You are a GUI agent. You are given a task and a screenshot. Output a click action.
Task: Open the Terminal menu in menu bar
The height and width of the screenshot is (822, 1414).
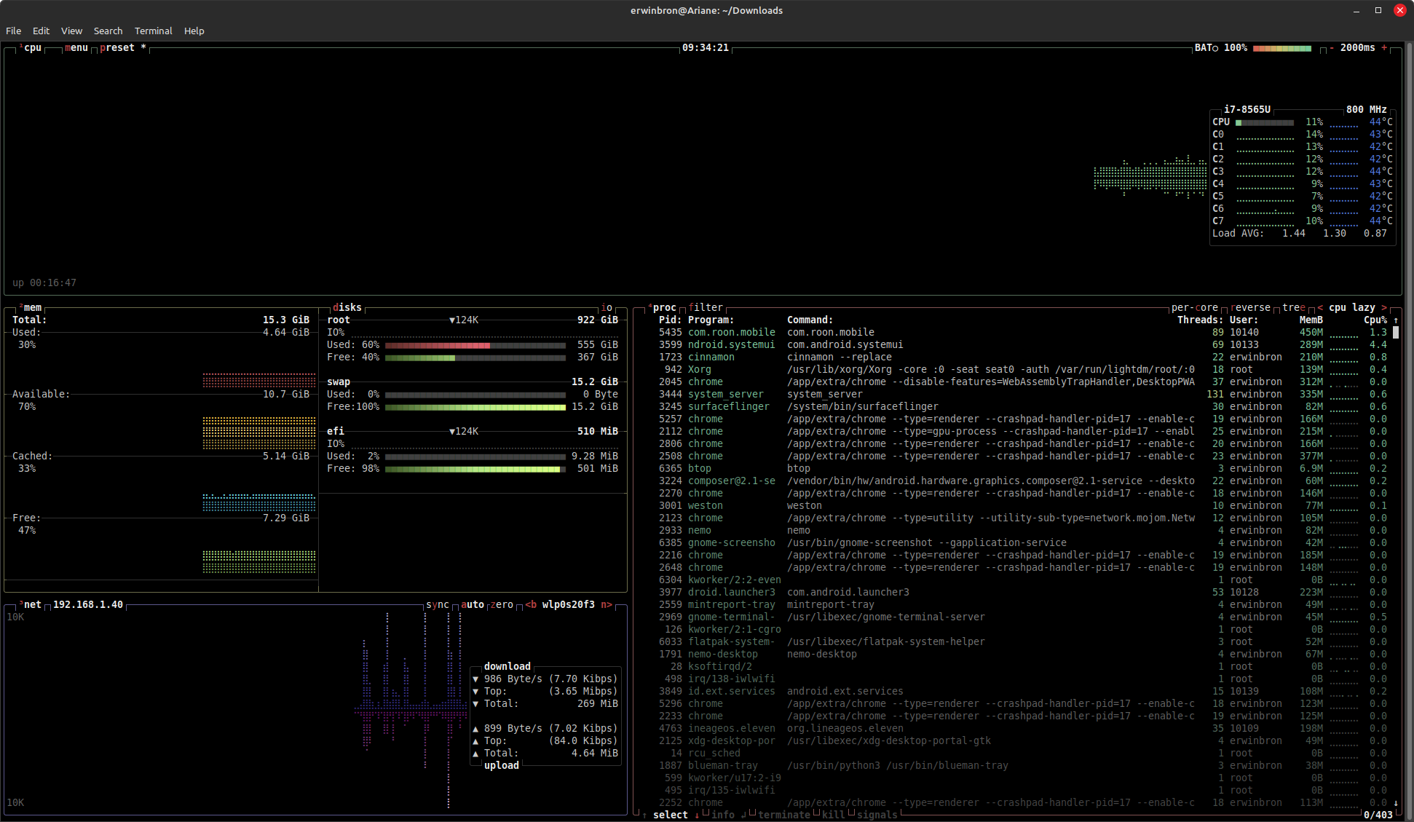coord(153,31)
